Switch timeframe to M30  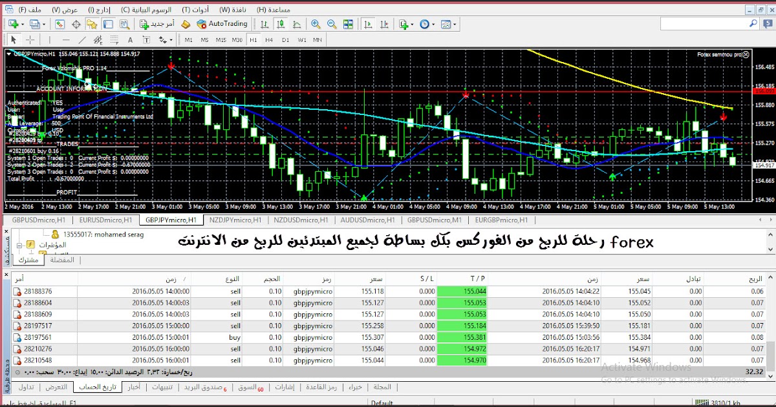tap(237, 40)
